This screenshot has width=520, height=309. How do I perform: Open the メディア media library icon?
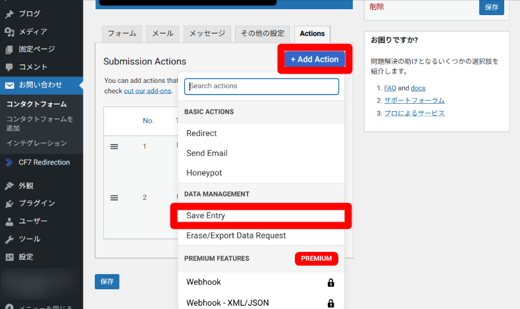(x=9, y=32)
